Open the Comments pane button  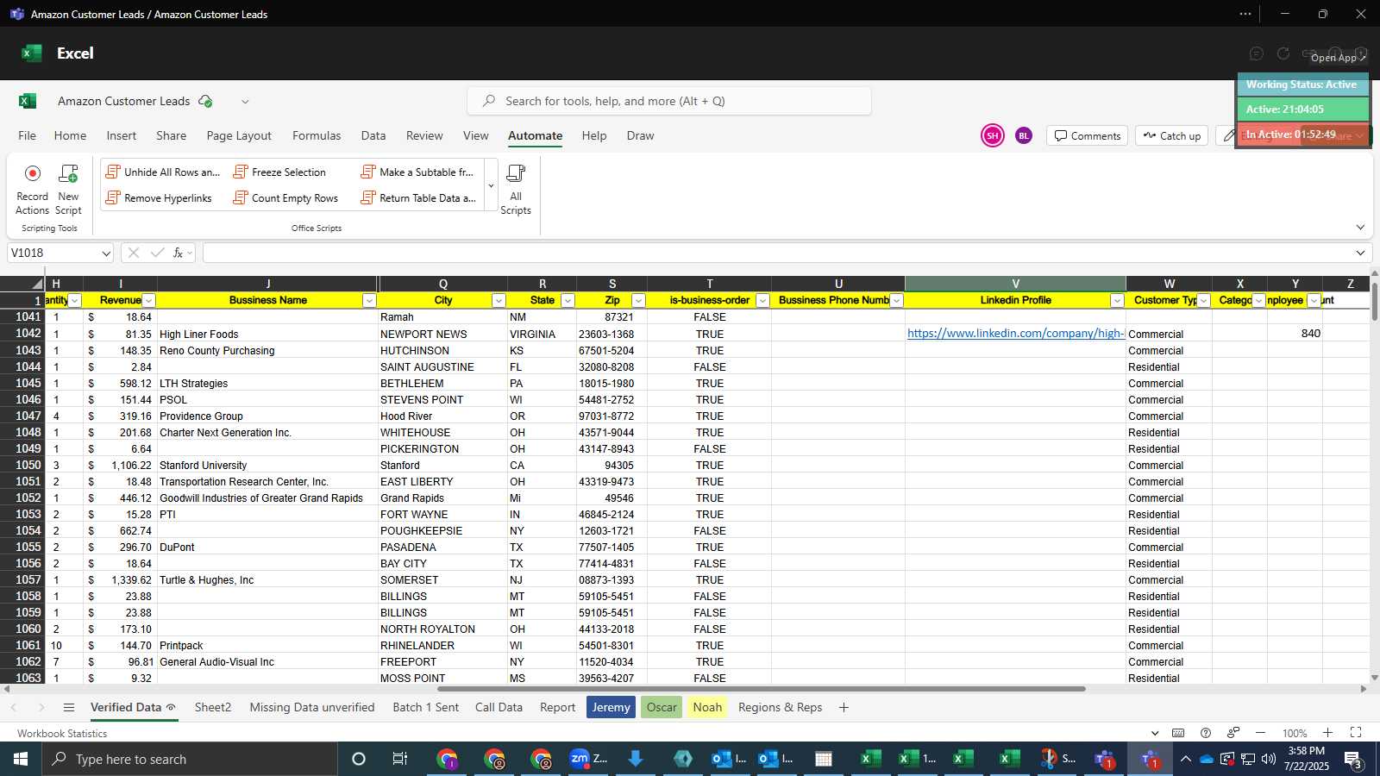(x=1088, y=136)
